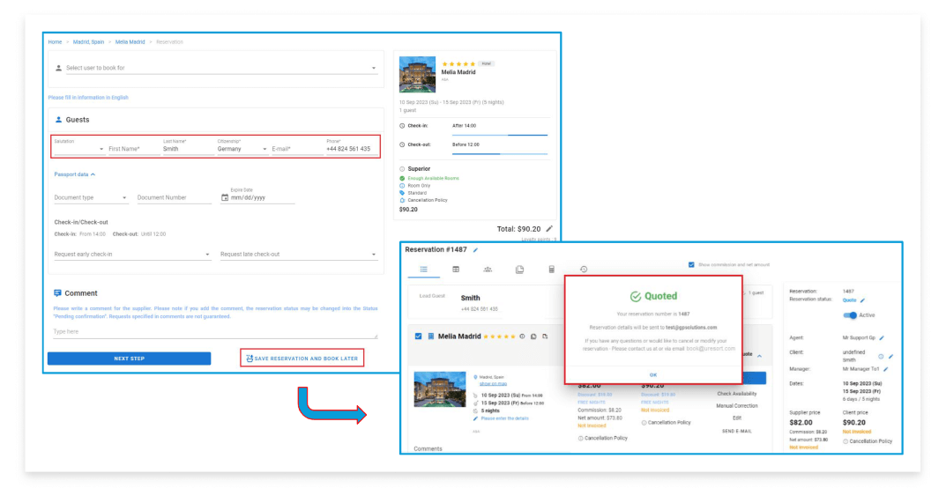Click the Check-in time bar After 14:00
Image resolution: width=946 pixels, height=488 pixels.
coord(500,135)
